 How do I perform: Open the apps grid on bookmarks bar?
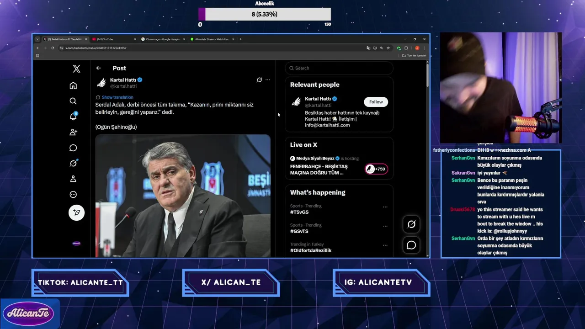pos(37,56)
